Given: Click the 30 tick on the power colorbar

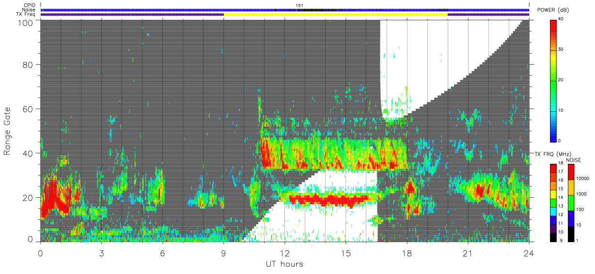Looking at the screenshot, I should coord(562,49).
